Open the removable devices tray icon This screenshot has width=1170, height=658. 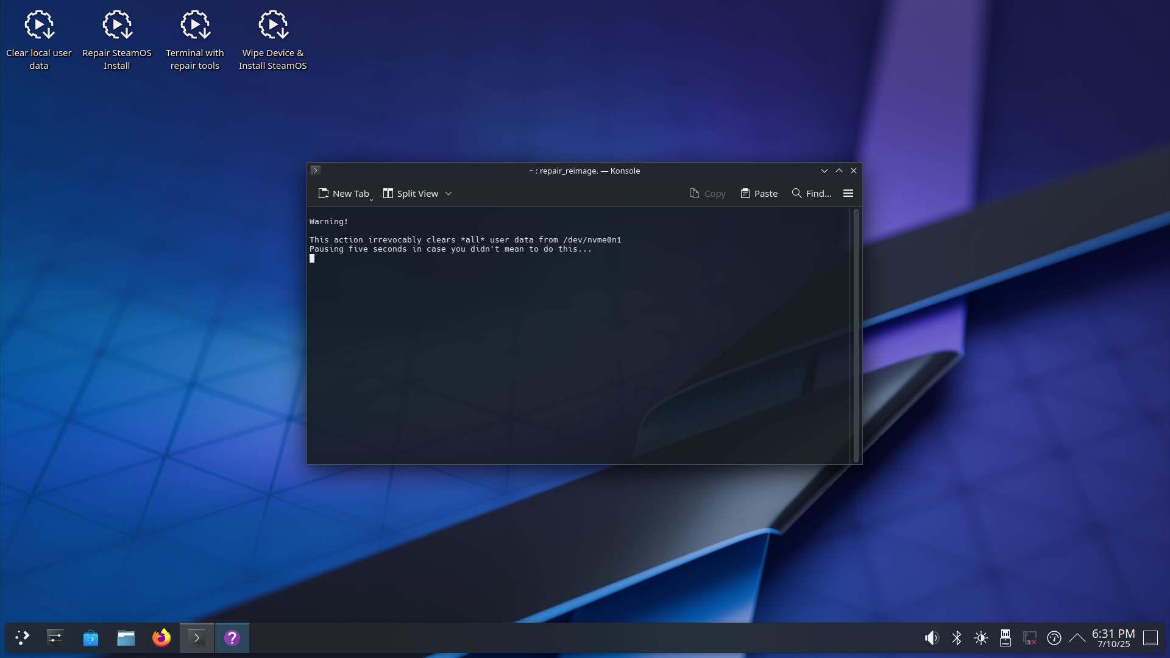[1005, 638]
